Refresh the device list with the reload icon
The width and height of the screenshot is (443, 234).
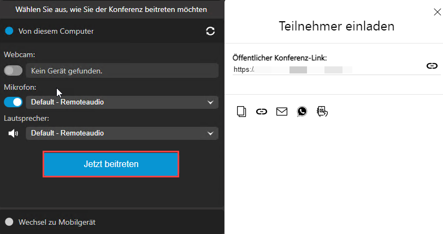[210, 31]
